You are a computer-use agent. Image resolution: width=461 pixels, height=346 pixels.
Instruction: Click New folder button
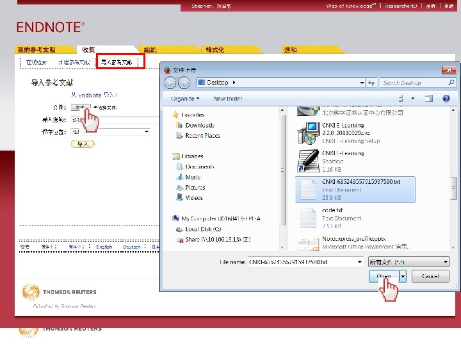(228, 99)
